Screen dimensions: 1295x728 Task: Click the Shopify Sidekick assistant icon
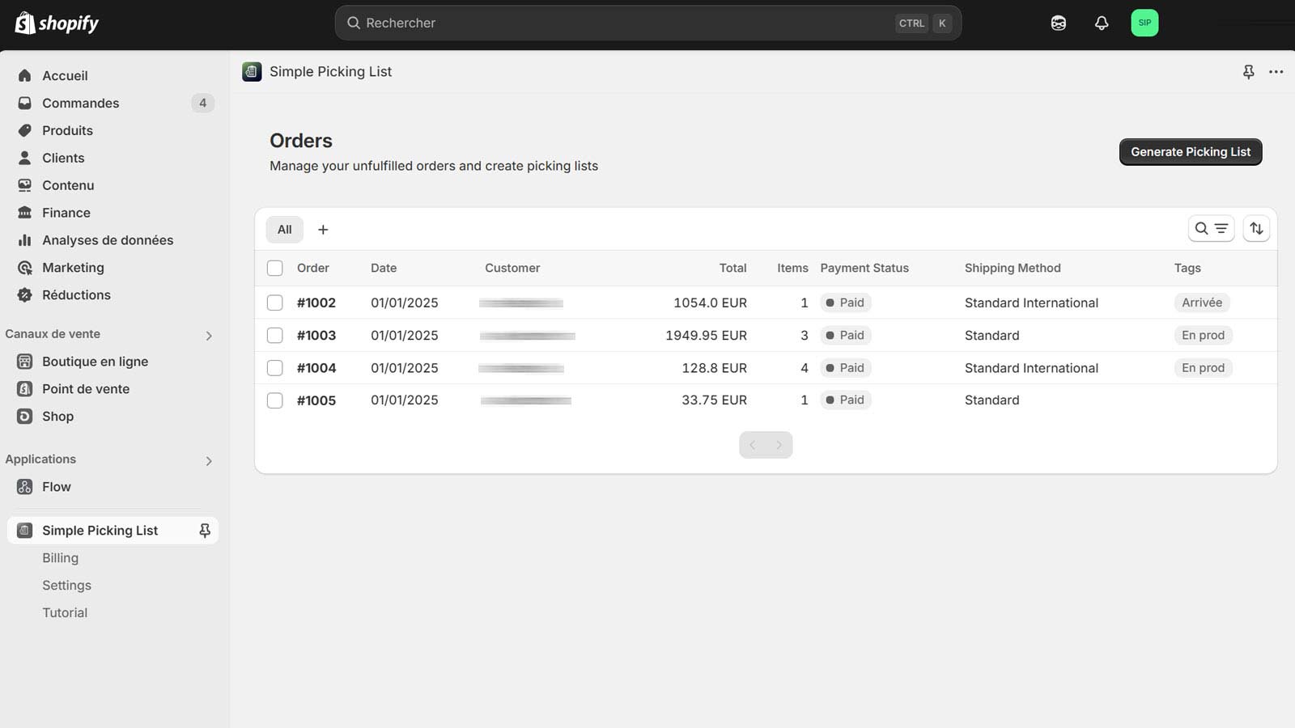click(1058, 23)
